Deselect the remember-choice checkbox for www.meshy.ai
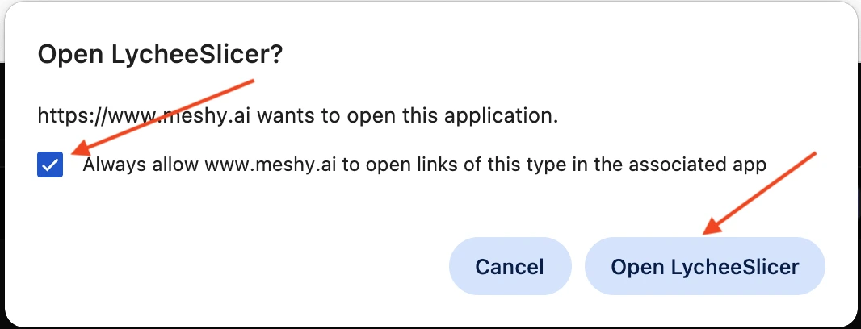Viewport: 861px width, 329px height. (x=50, y=165)
